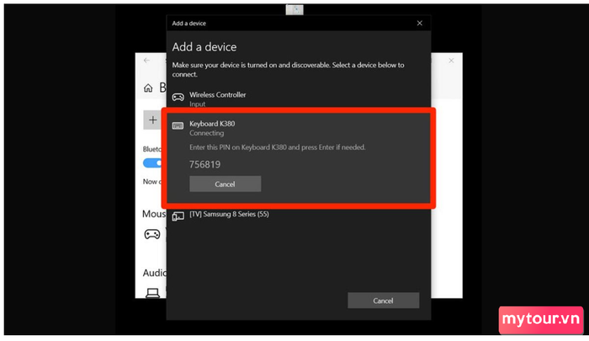Click the Connecting status text
Image resolution: width=589 pixels, height=341 pixels.
coord(207,133)
